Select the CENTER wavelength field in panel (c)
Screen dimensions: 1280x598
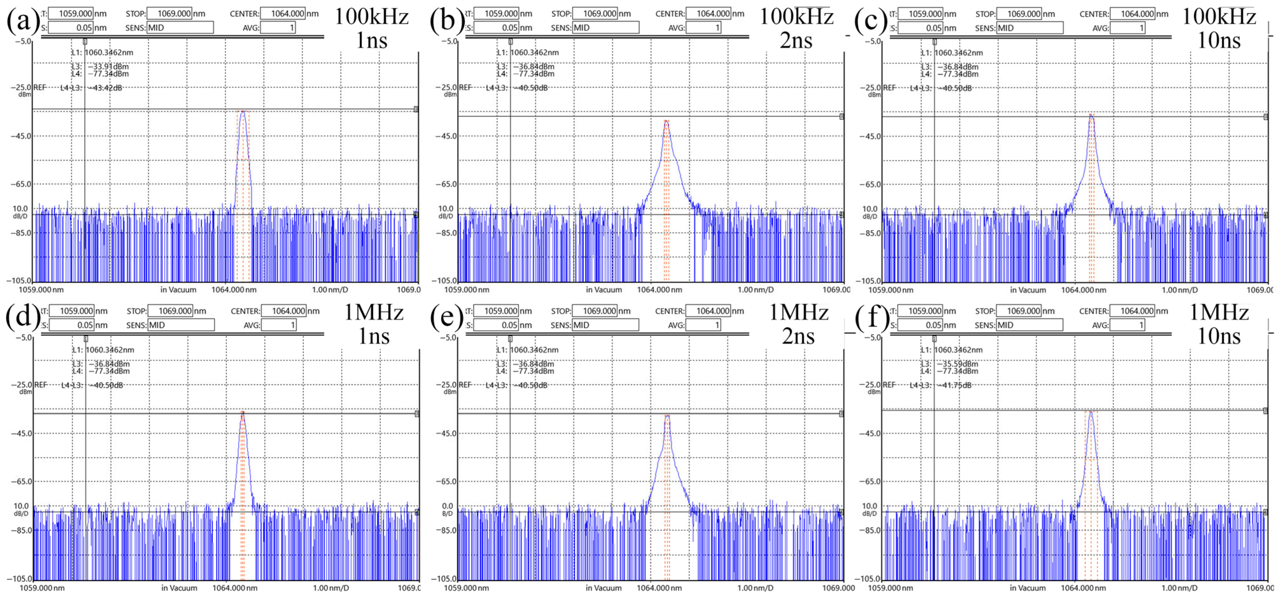tap(1133, 13)
